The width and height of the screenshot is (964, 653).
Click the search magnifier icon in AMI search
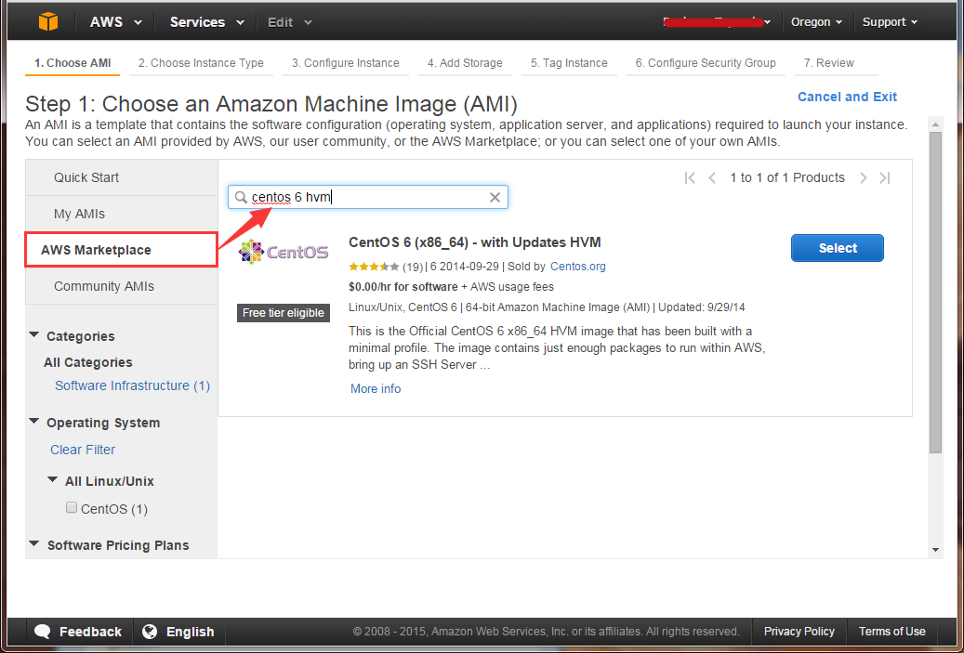(x=241, y=197)
